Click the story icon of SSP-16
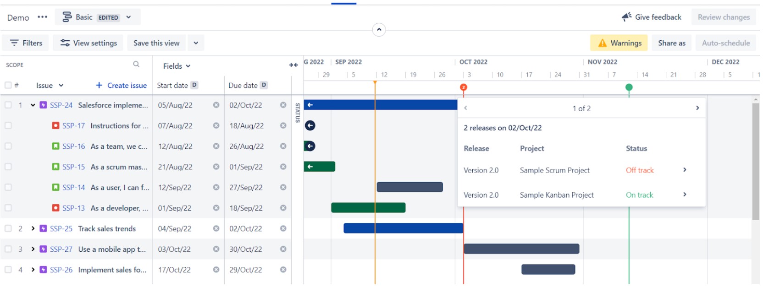The width and height of the screenshot is (763, 287). 55,146
